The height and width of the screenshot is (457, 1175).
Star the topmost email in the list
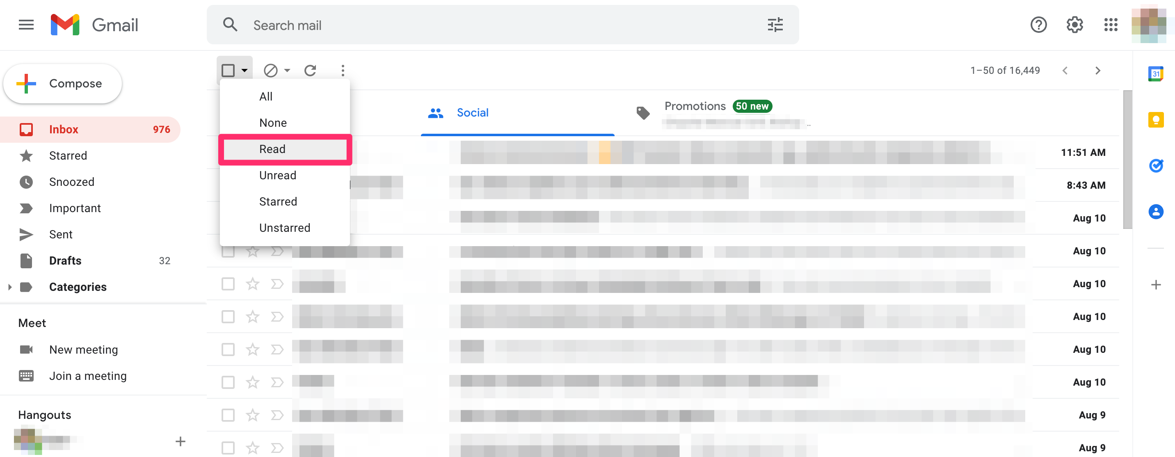coord(252,152)
